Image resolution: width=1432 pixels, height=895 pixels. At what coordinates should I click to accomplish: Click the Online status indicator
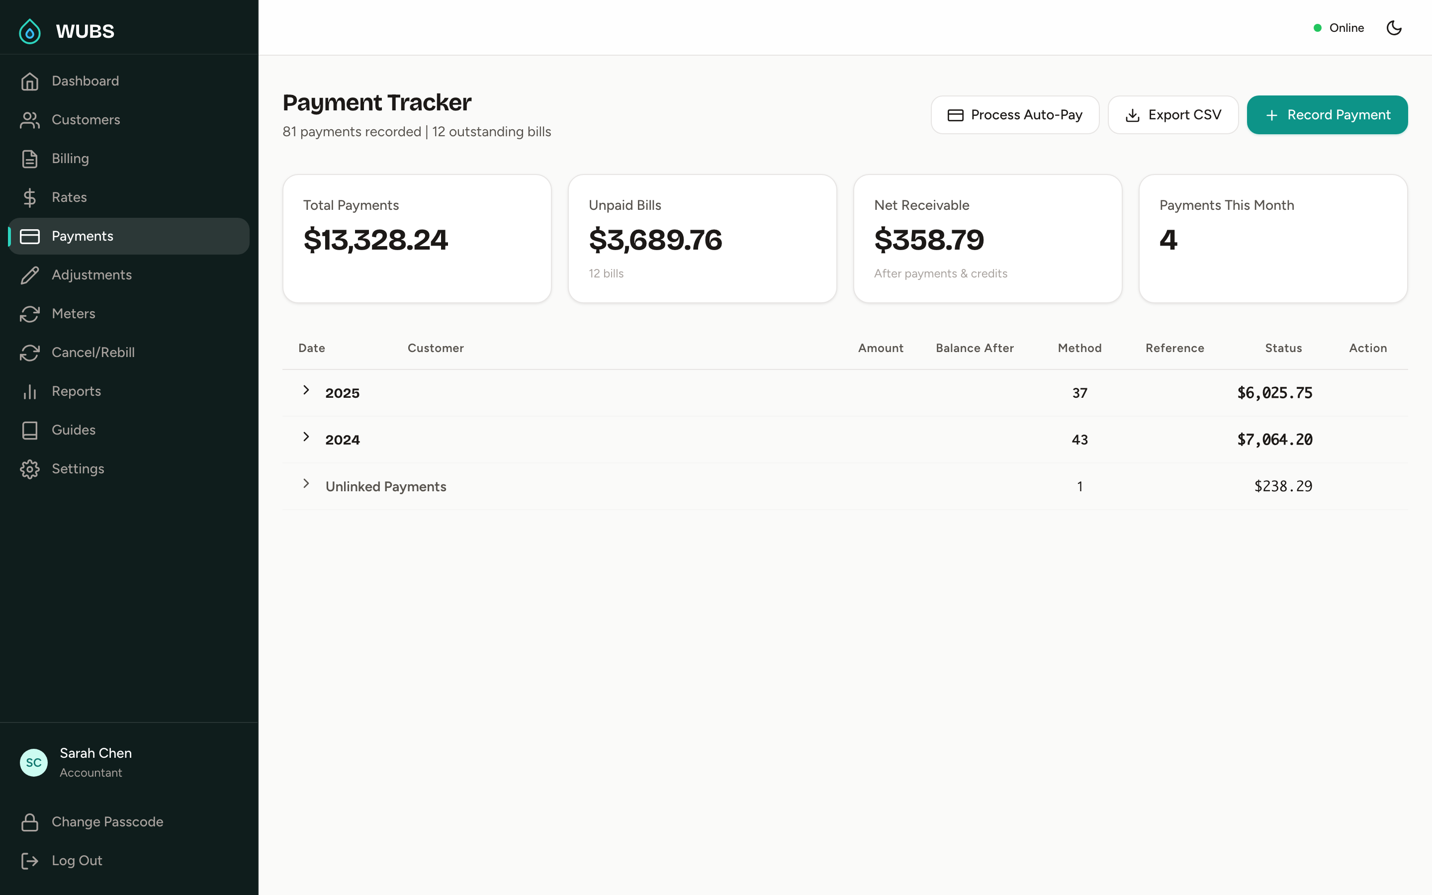point(1339,27)
